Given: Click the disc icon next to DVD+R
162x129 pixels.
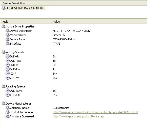Looking at the screenshot, I should tap(8, 56).
